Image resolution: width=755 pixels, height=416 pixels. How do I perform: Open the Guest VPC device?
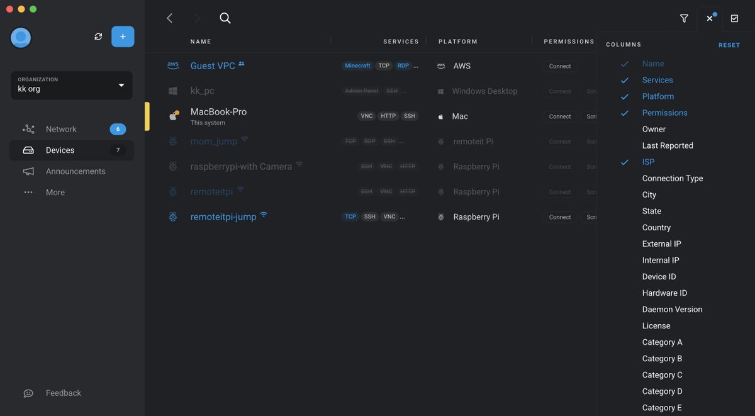(x=213, y=66)
